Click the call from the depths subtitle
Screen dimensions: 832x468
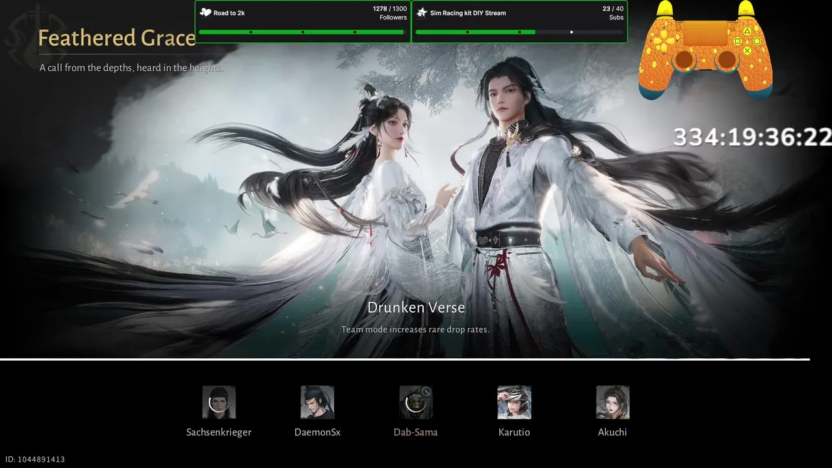click(x=131, y=68)
